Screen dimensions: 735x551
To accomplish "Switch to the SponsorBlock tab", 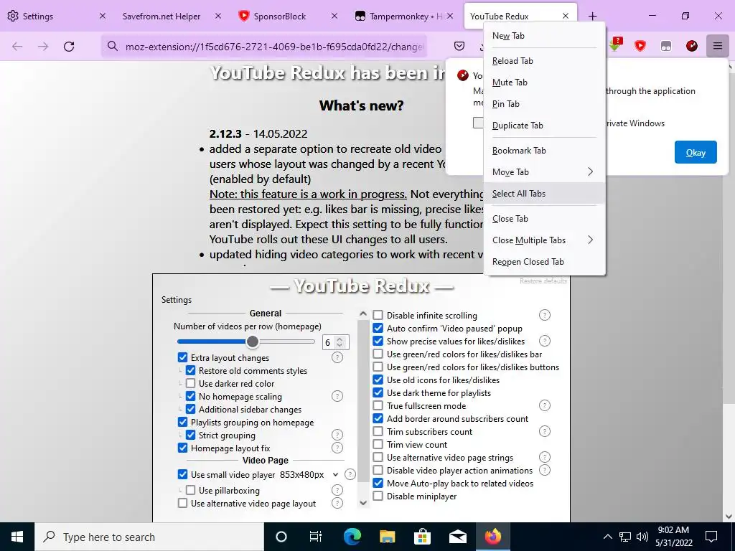I will (286, 16).
